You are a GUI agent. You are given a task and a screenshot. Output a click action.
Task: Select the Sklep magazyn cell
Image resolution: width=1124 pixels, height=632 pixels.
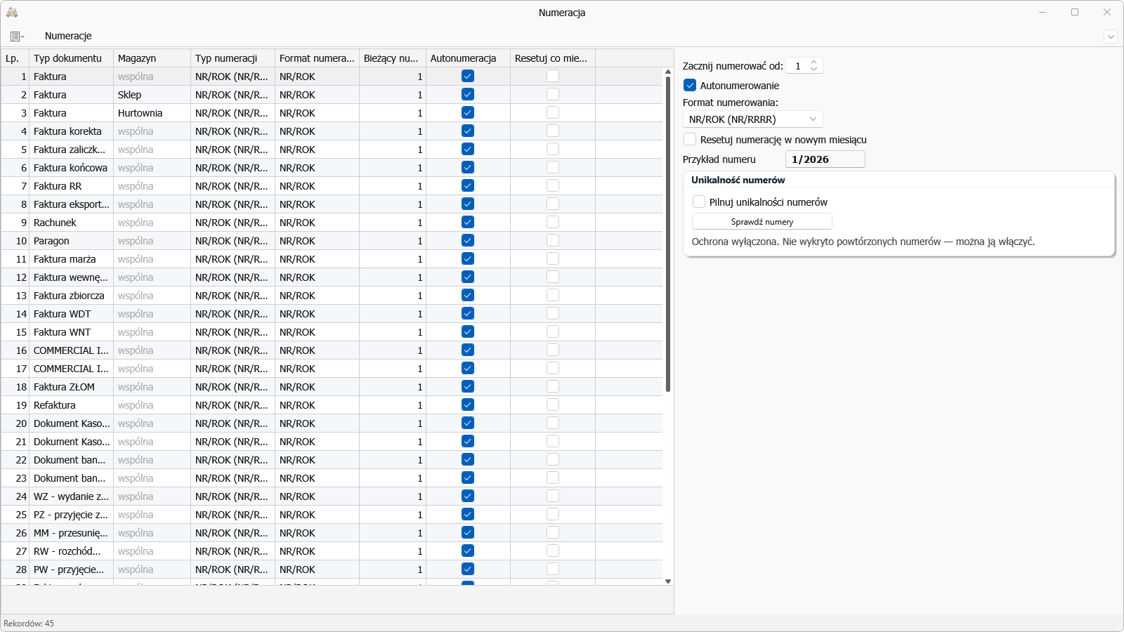[x=152, y=95]
